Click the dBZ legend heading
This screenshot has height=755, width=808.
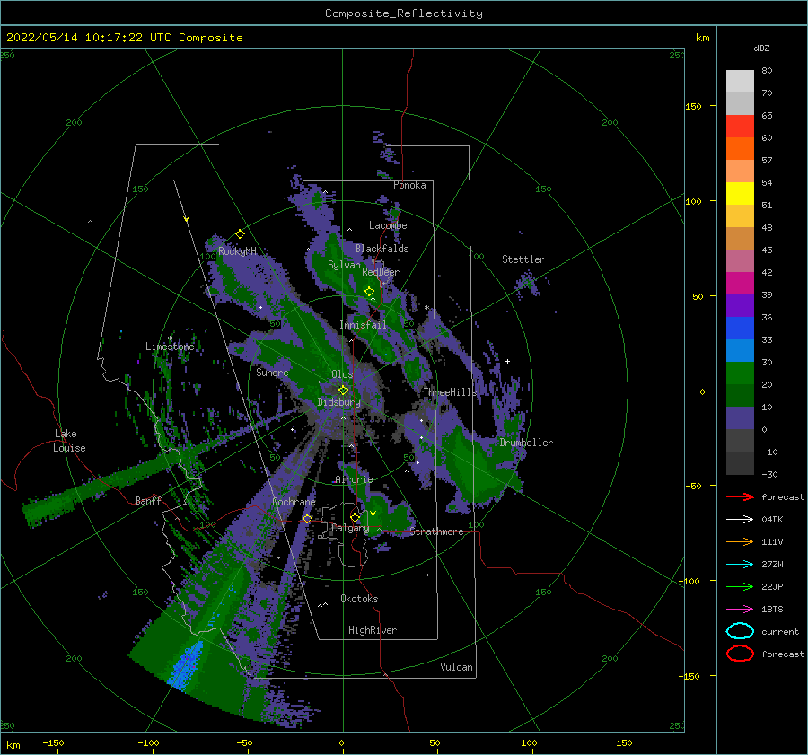point(761,48)
